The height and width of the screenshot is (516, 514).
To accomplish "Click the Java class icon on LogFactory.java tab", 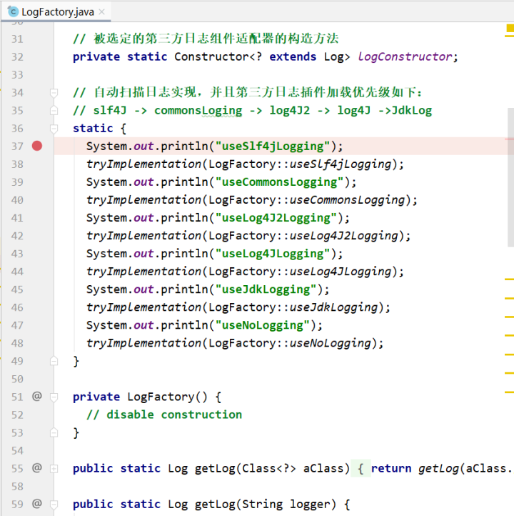I will 11,11.
